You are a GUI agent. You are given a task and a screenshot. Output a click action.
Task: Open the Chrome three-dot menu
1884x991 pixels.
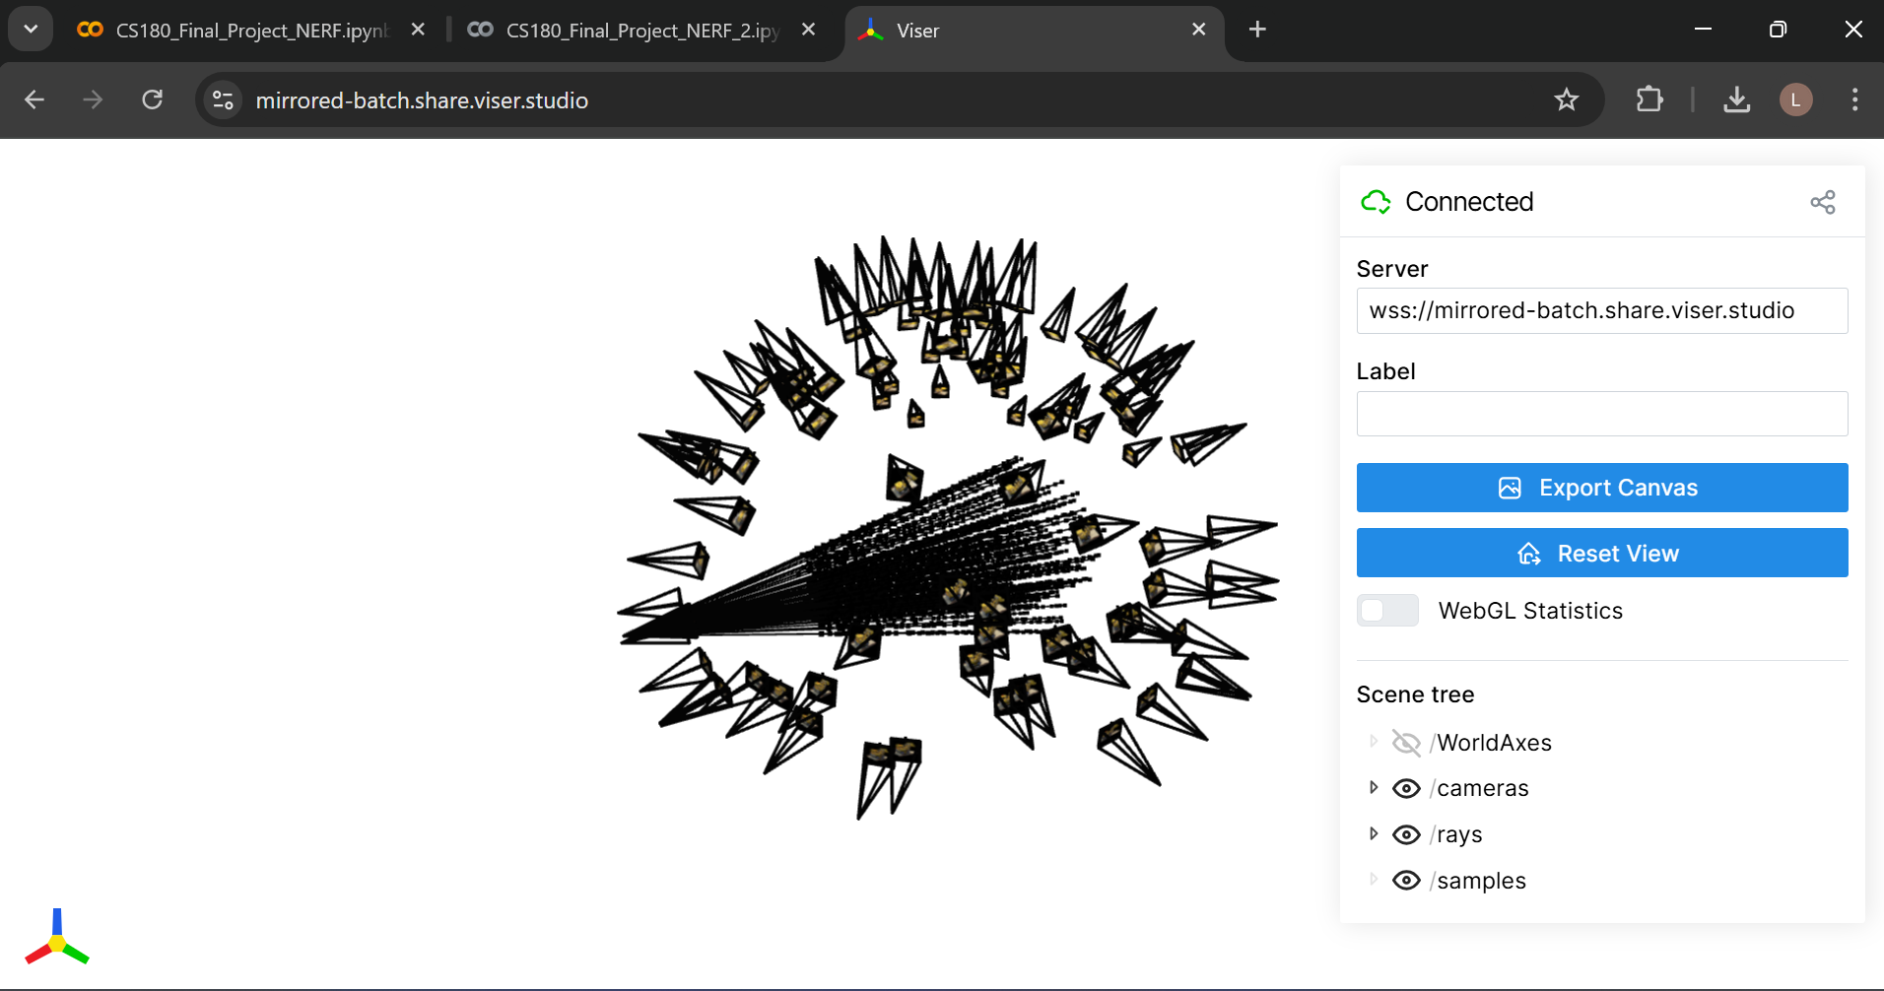(x=1854, y=99)
